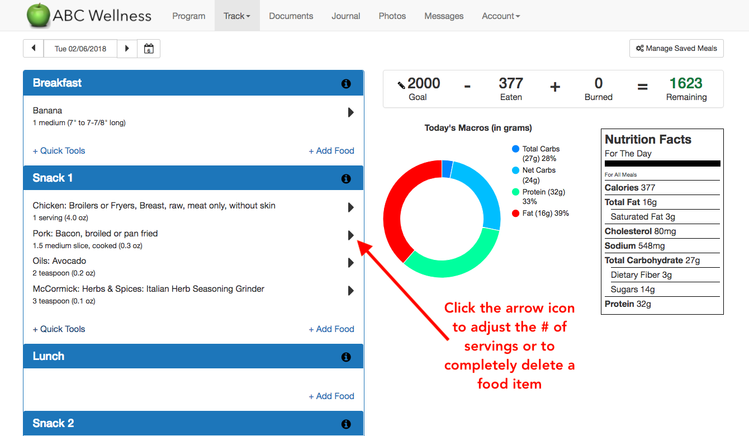Screen dimensions: 749x436
Task: Click the Tue 02/06/2018 date field
Action: pyautogui.click(x=80, y=49)
